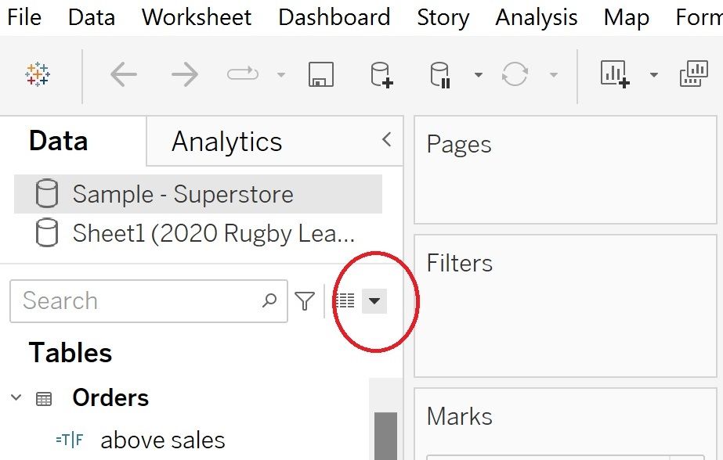Click the Redo forward arrow
Image resolution: width=723 pixels, height=460 pixels.
tap(185, 75)
